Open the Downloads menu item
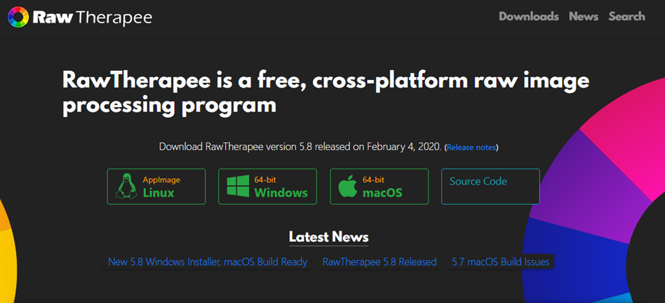 point(528,17)
